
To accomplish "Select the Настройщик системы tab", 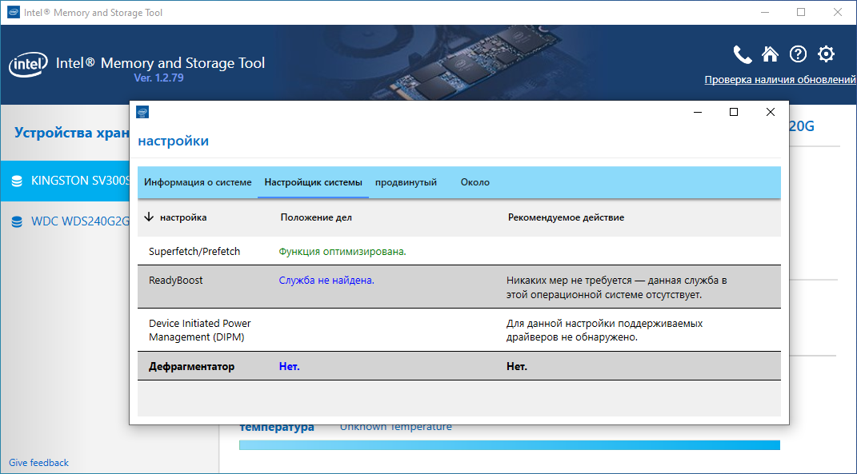I will click(313, 182).
